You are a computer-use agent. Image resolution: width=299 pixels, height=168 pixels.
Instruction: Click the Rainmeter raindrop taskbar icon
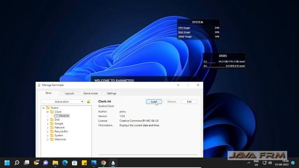pyautogui.click(x=113, y=163)
